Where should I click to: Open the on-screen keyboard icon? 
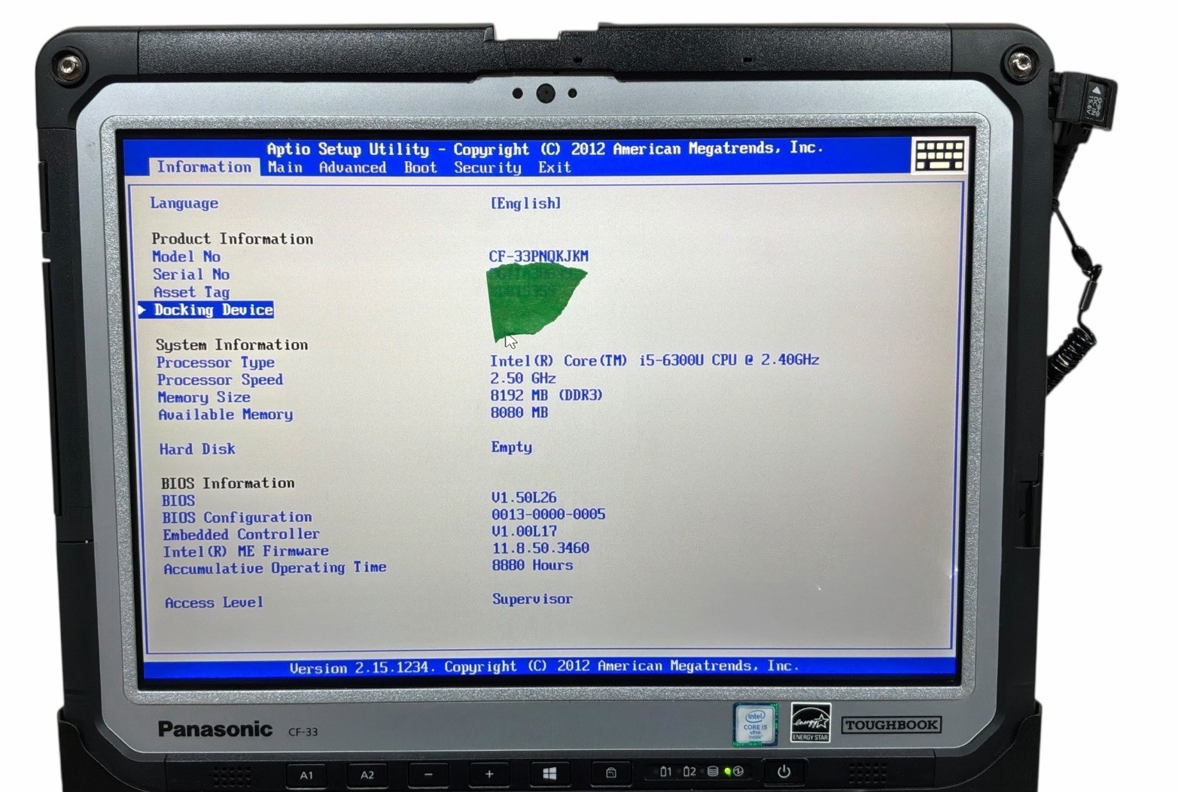pos(939,155)
